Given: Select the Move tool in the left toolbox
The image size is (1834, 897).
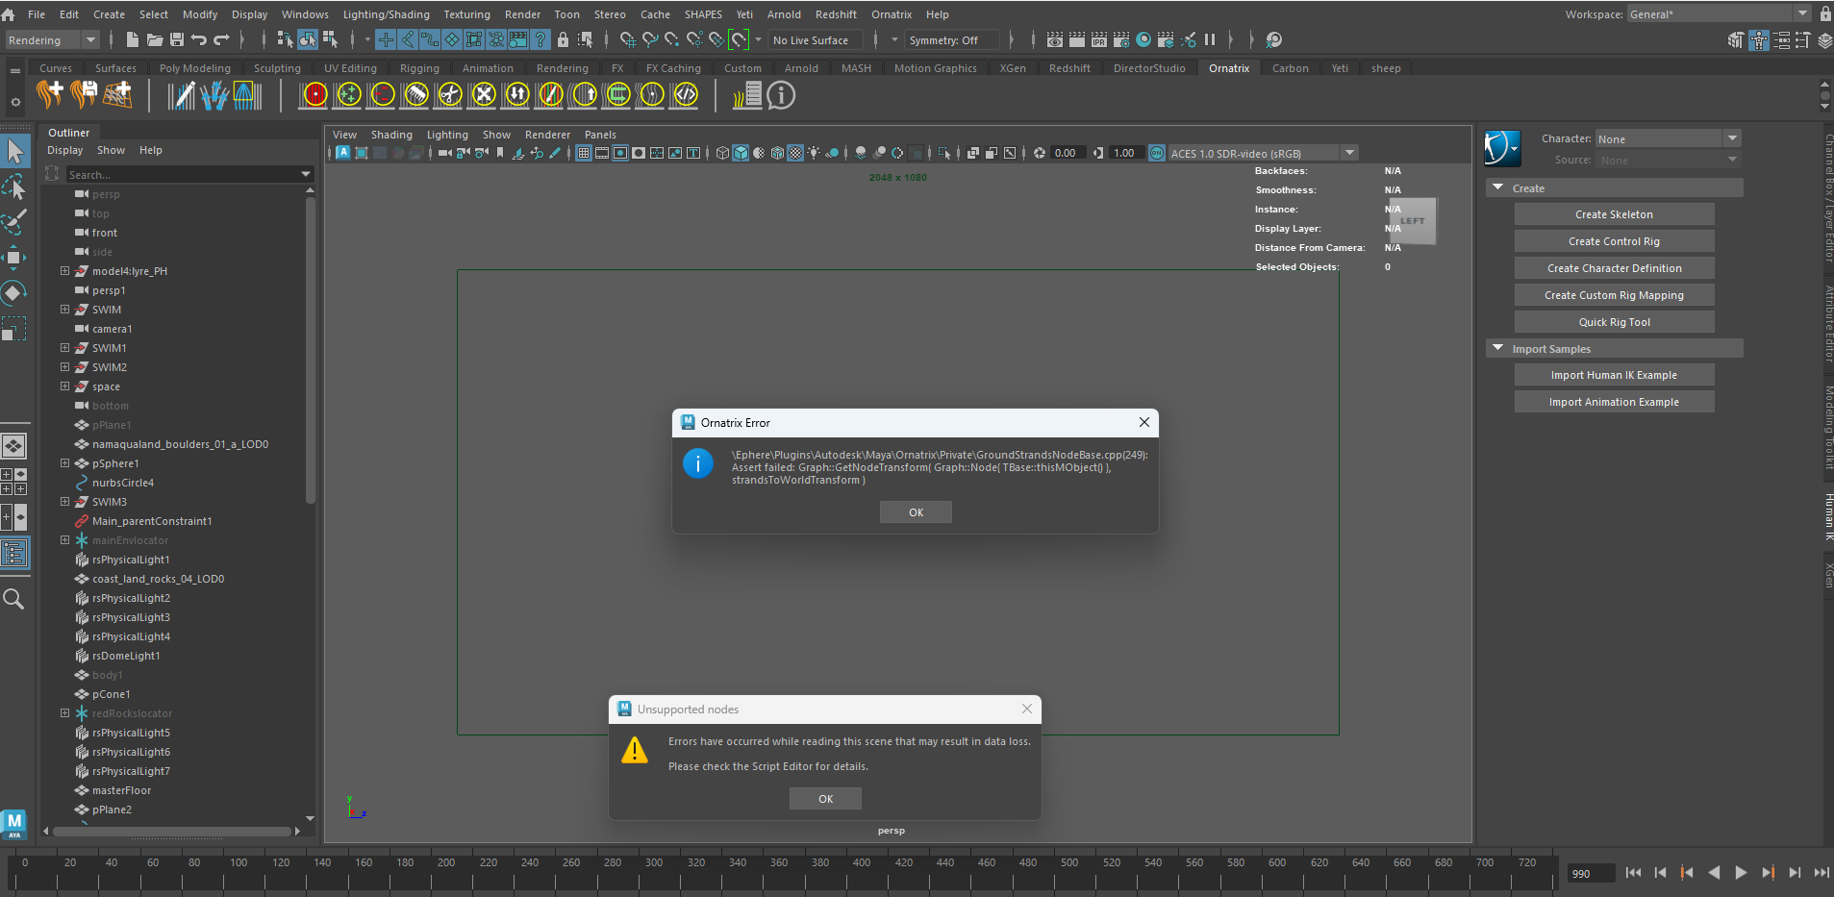Looking at the screenshot, I should click(13, 257).
